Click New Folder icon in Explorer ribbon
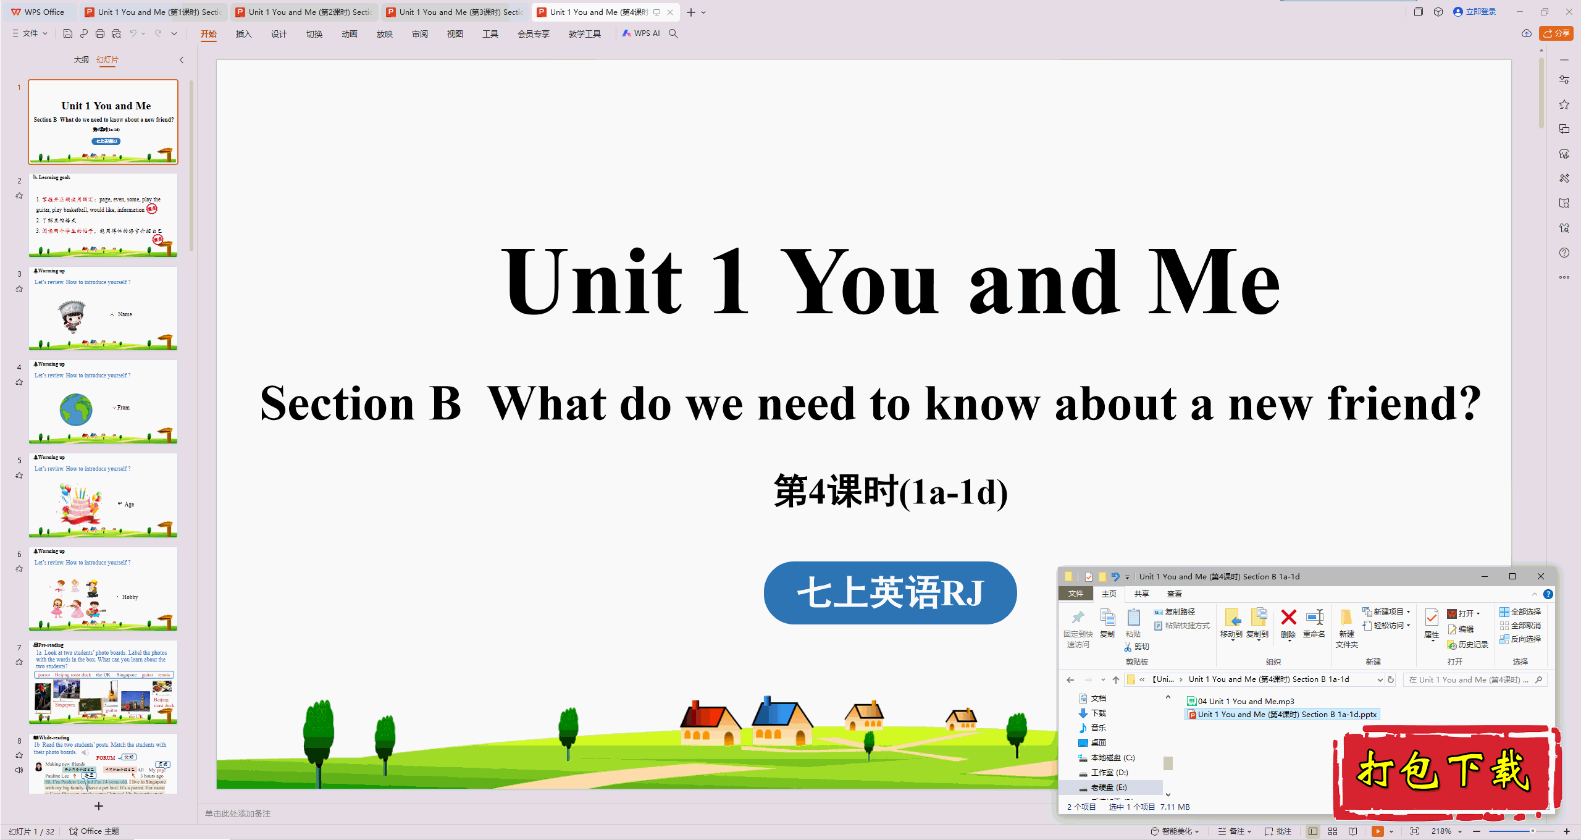The image size is (1581, 840). [1347, 628]
